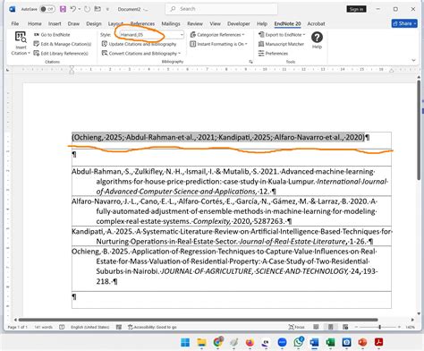Click Update Citations and Bibliography
424x351 pixels.
(x=139, y=44)
